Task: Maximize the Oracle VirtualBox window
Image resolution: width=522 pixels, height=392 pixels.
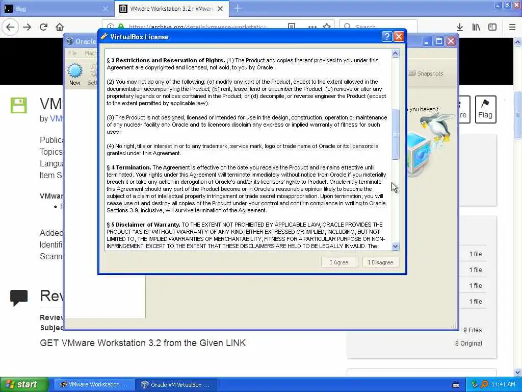Action: pyautogui.click(x=439, y=41)
